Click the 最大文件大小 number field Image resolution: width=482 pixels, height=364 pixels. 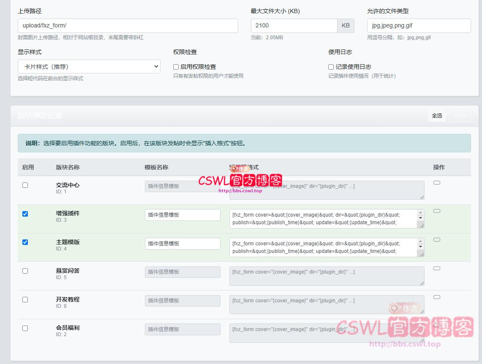pos(294,25)
